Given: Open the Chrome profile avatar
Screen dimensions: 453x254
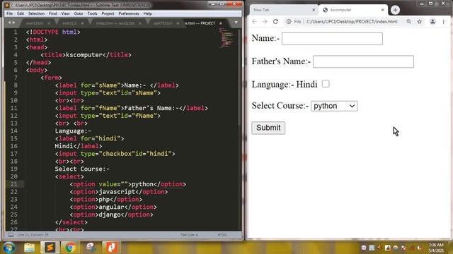Looking at the screenshot, I should [x=432, y=22].
